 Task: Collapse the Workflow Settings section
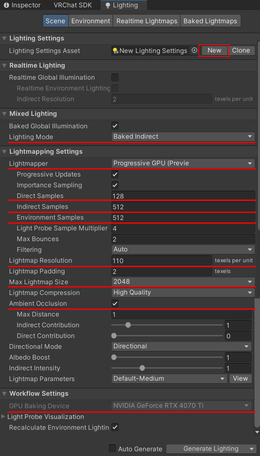(5, 394)
